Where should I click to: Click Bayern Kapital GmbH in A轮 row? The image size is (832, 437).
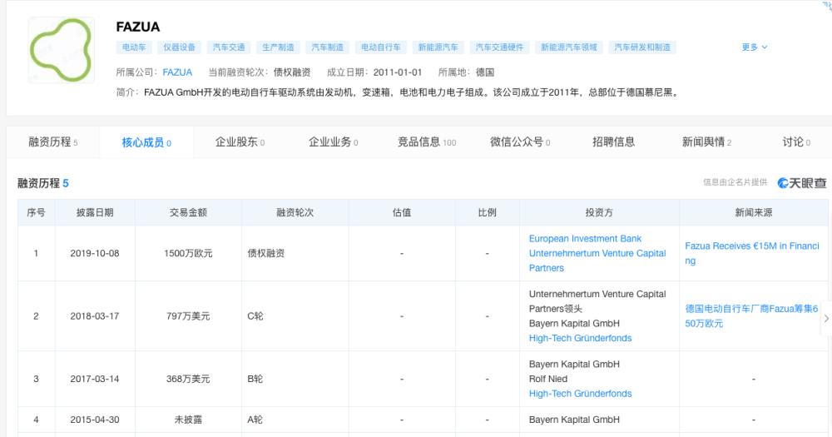574,420
